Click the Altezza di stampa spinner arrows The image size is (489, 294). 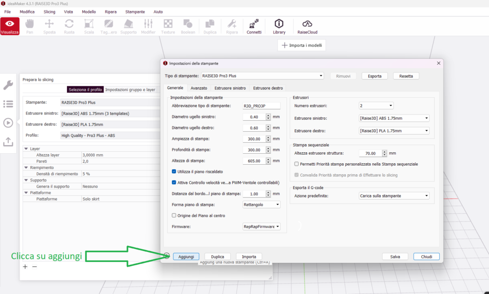(268, 160)
